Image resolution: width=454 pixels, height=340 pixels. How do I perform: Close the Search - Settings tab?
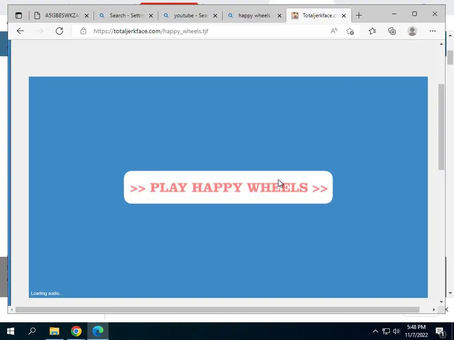tap(151, 16)
